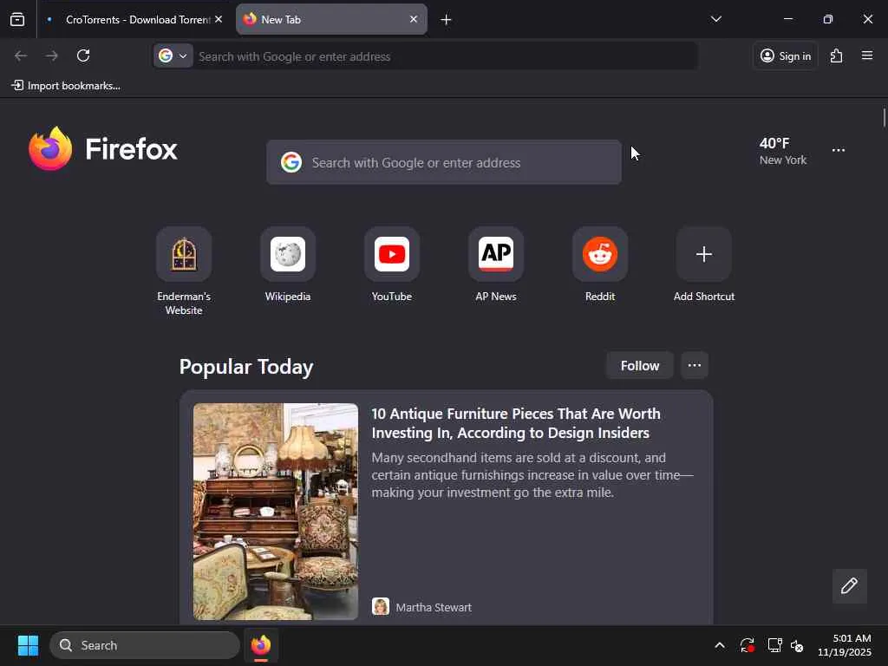
Task: Click the Sign in button
Action: (786, 55)
